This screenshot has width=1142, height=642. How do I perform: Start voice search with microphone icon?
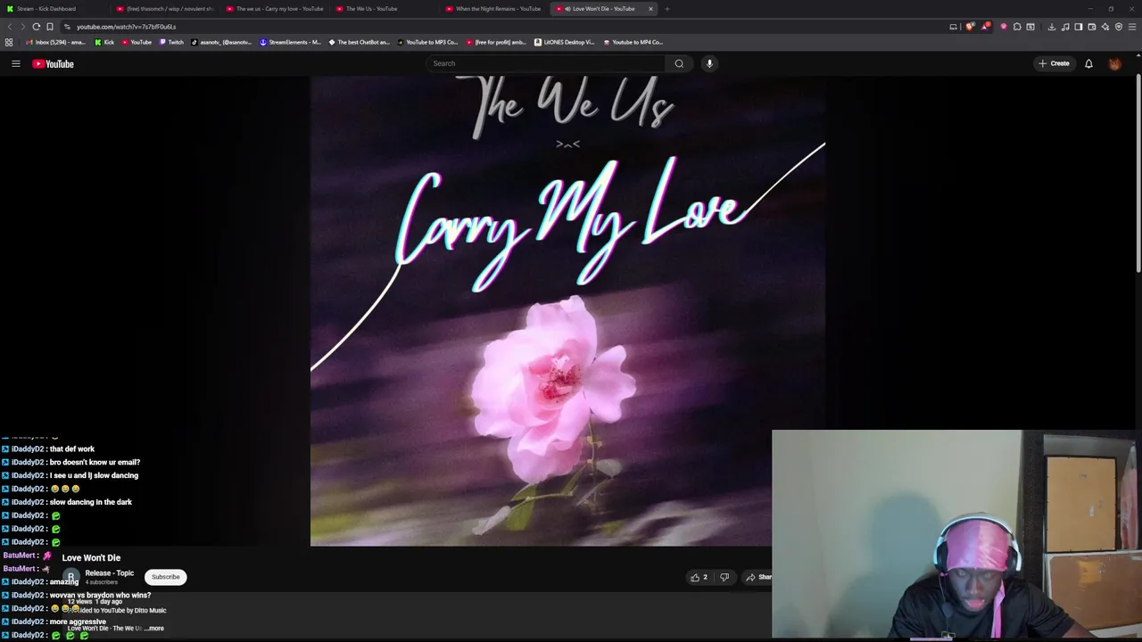click(x=709, y=63)
